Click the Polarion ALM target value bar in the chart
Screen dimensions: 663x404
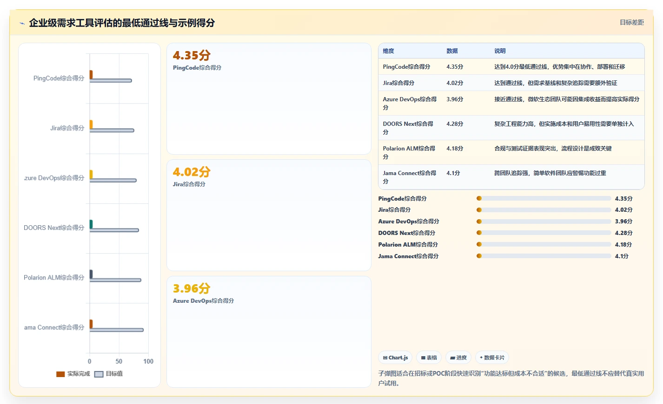pyautogui.click(x=115, y=280)
